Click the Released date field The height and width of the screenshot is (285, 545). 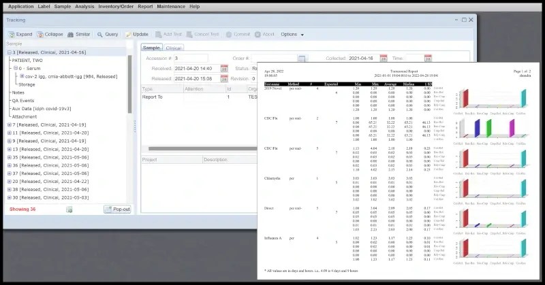click(197, 79)
